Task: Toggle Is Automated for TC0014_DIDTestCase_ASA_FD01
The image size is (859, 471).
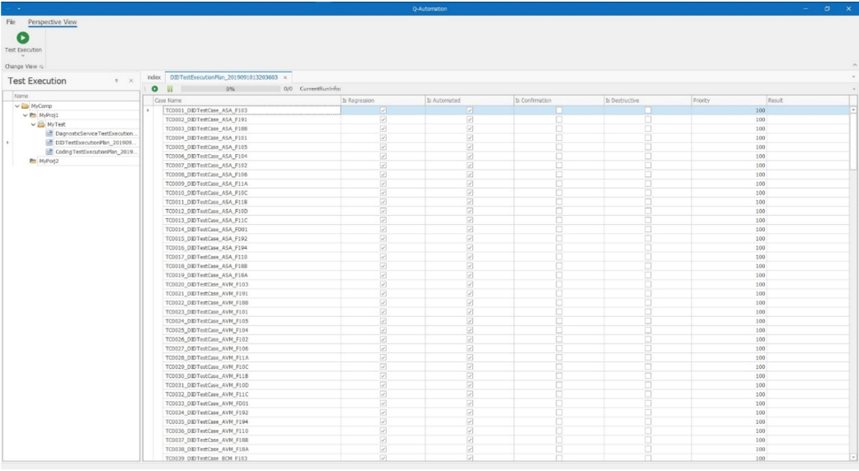Action: pyautogui.click(x=470, y=230)
